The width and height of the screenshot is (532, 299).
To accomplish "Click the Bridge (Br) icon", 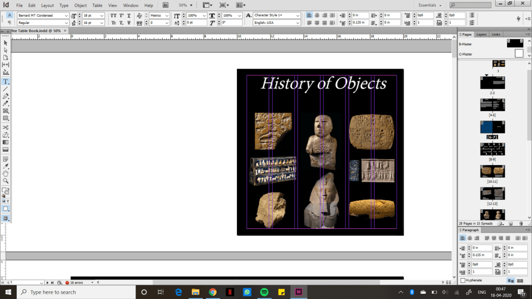I will coord(165,5).
